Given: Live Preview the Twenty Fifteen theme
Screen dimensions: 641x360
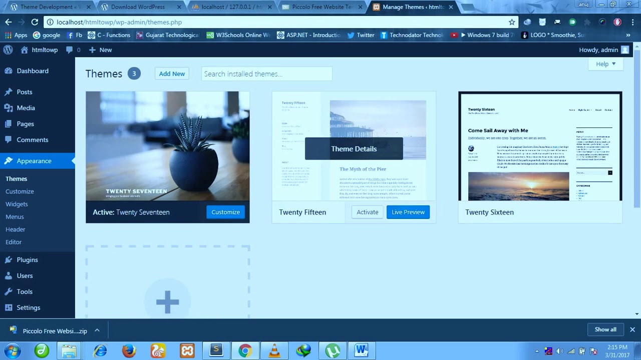Looking at the screenshot, I should pyautogui.click(x=408, y=212).
